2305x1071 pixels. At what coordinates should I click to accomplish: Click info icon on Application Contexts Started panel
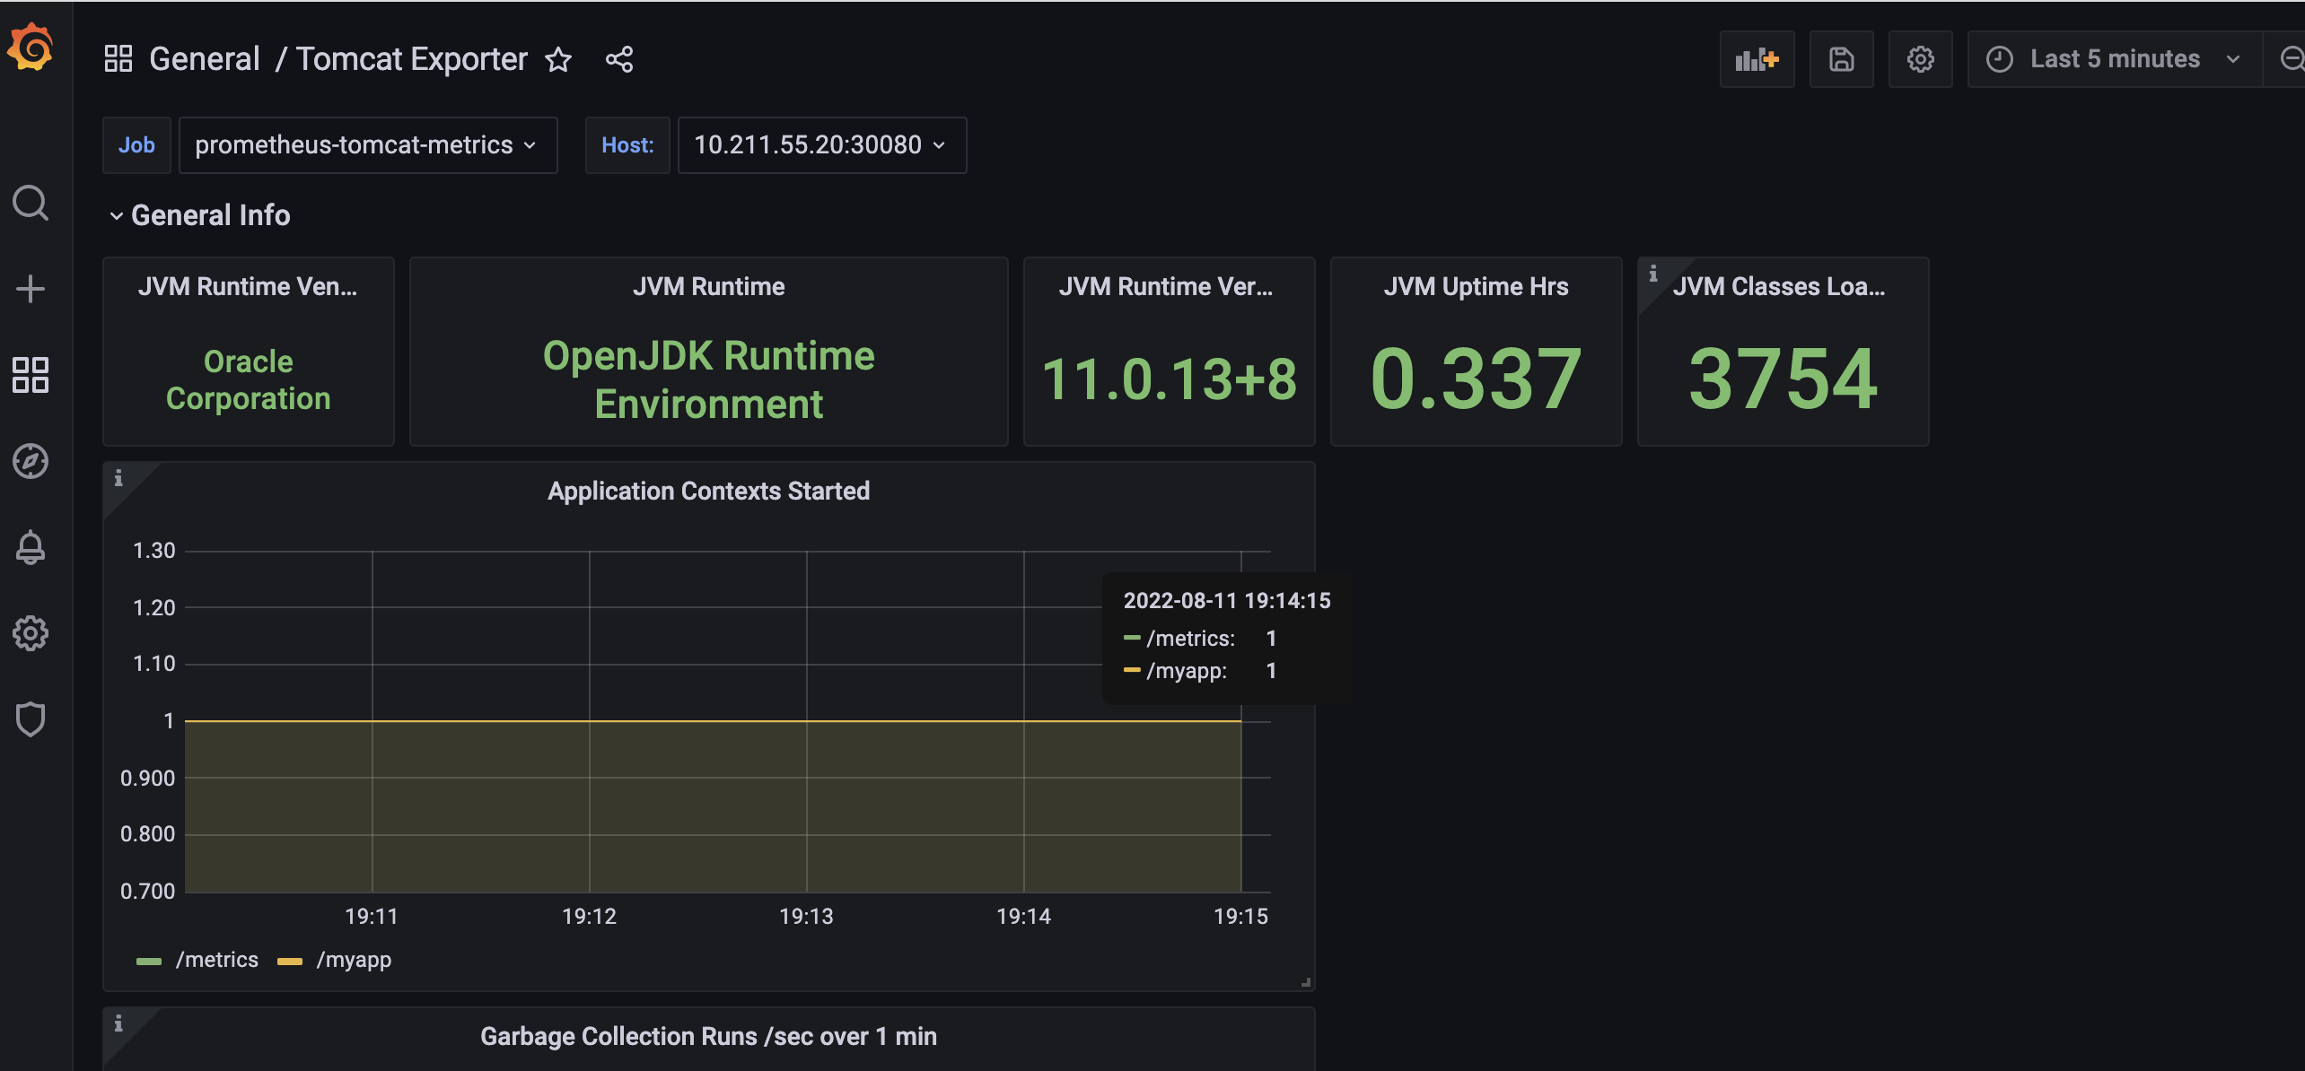coord(118,478)
